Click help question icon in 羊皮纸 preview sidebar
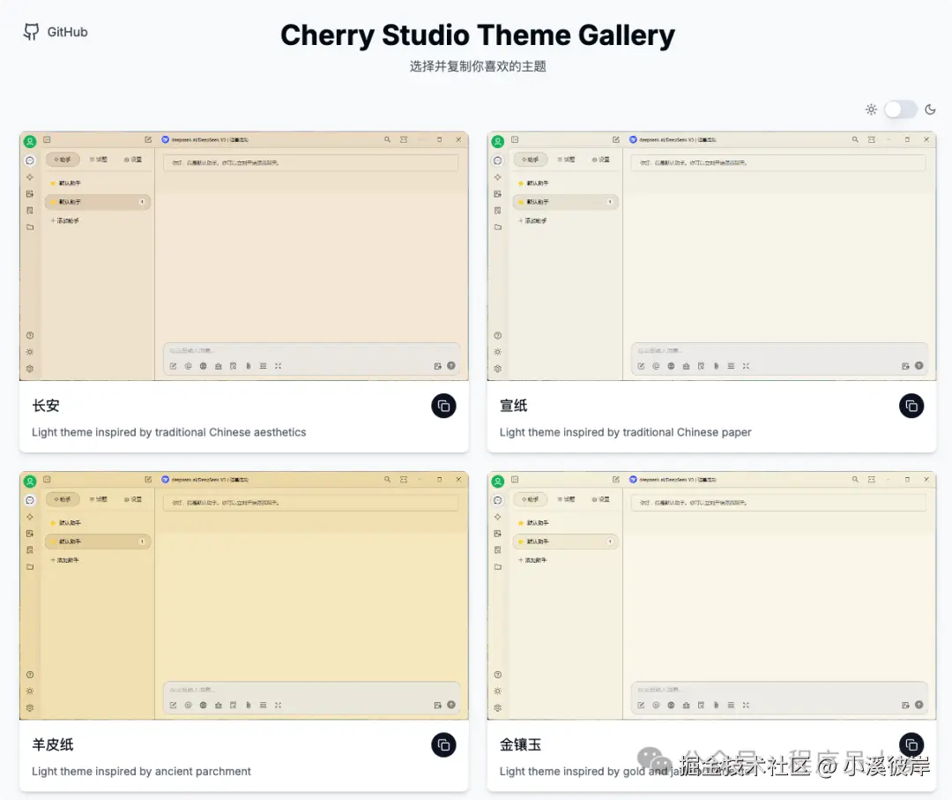This screenshot has height=800, width=952. click(30, 675)
